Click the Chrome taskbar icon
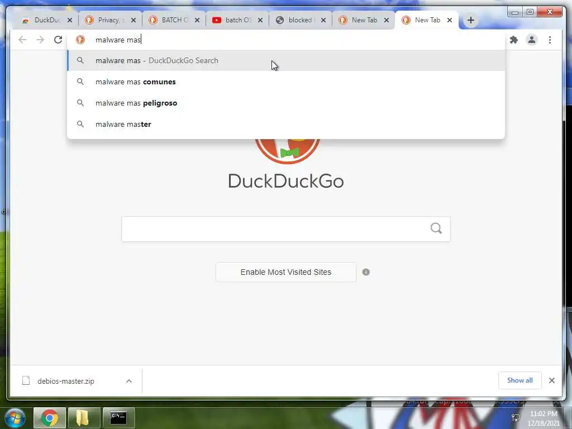This screenshot has width=572, height=429. pyautogui.click(x=50, y=418)
